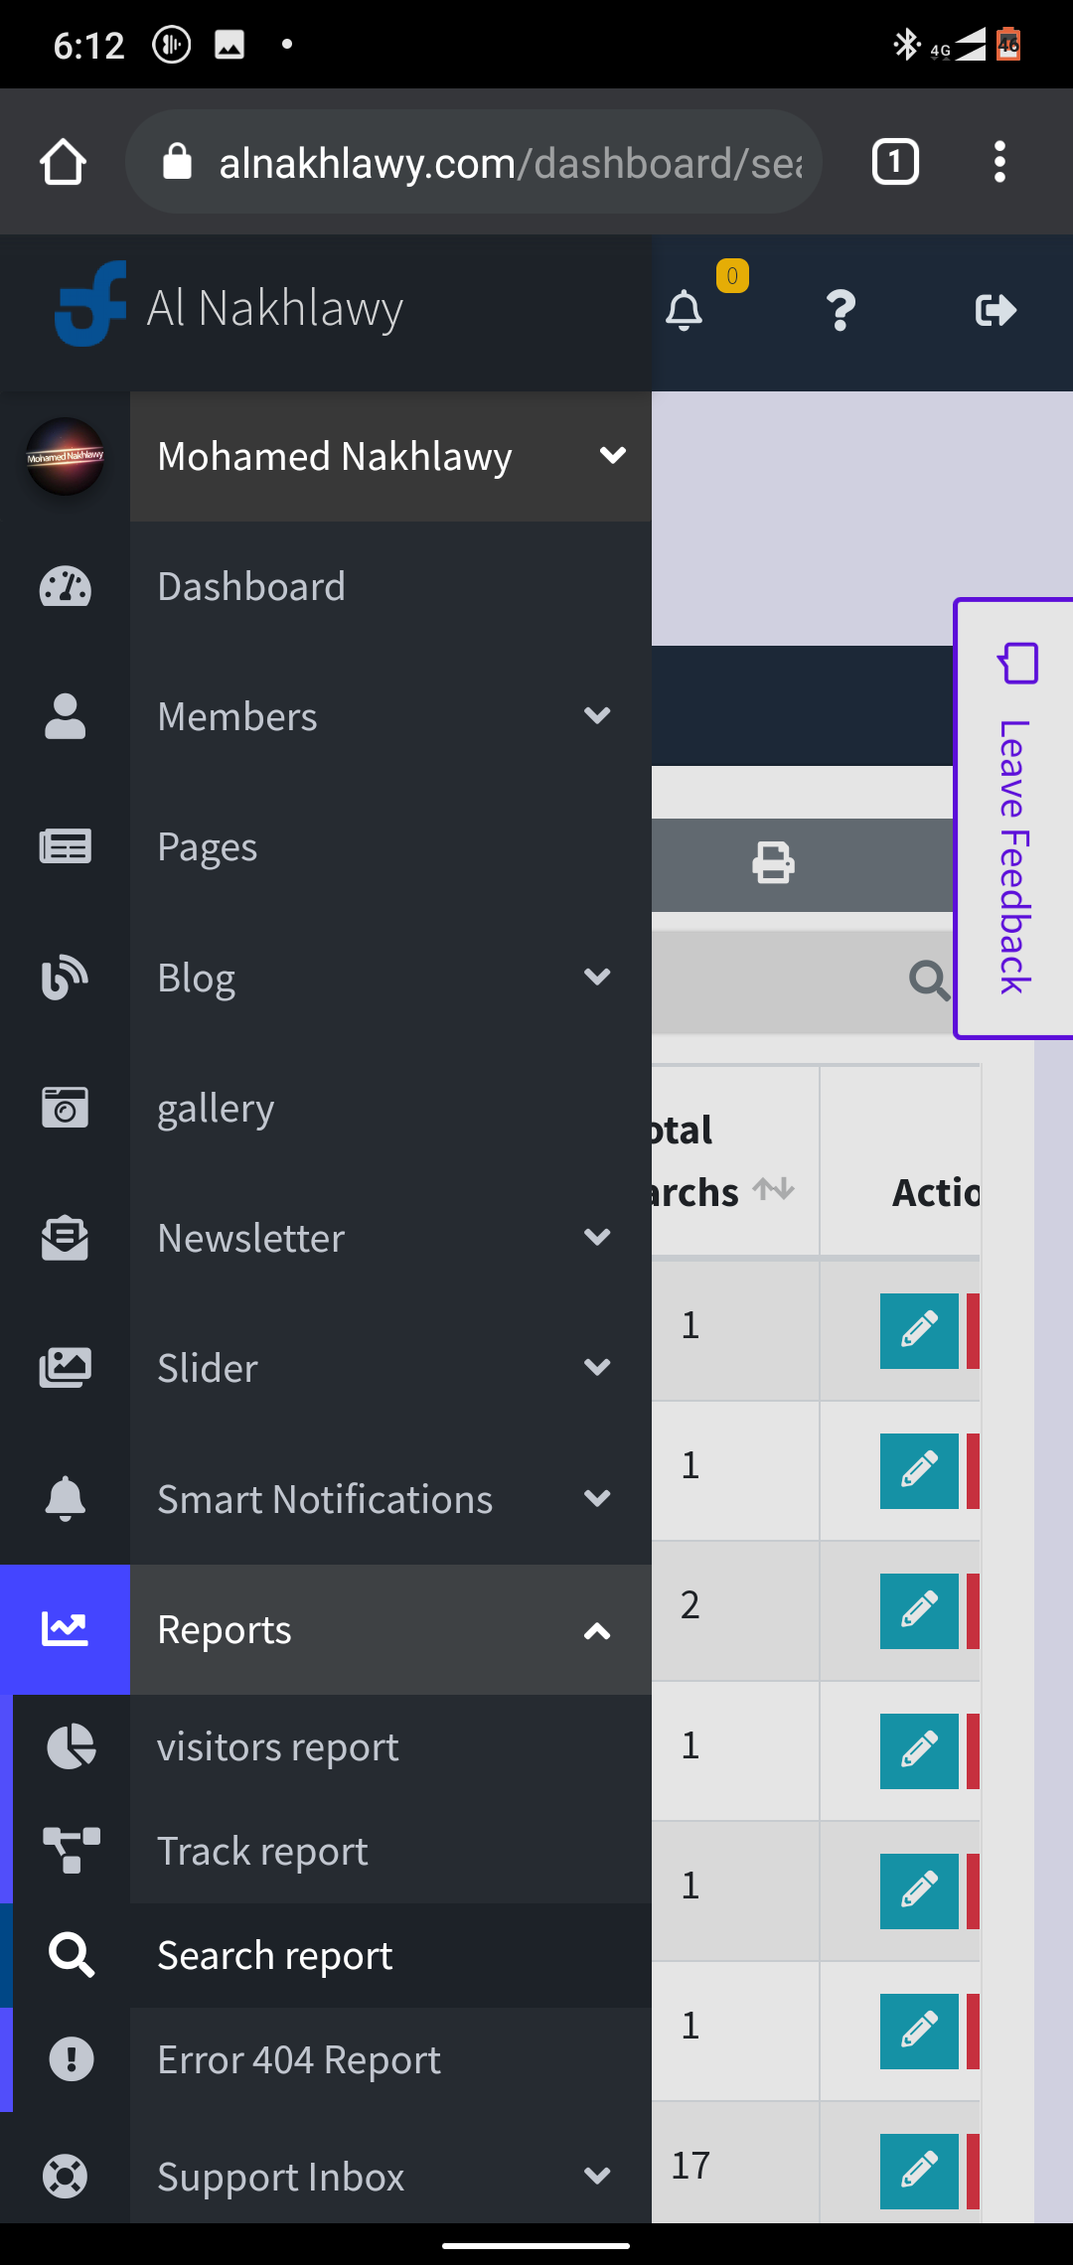1073x2265 pixels.
Task: Tap the browser home icon
Action: [63, 162]
